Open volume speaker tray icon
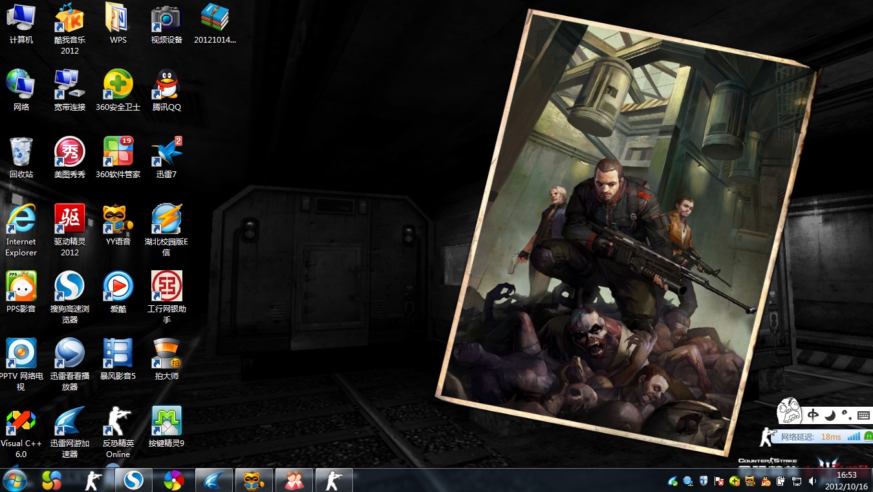 coord(813,481)
